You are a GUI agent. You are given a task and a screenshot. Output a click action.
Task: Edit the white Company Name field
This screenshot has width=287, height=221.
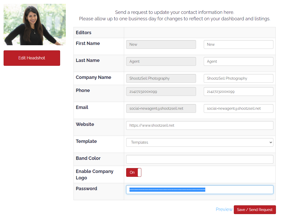click(x=238, y=78)
